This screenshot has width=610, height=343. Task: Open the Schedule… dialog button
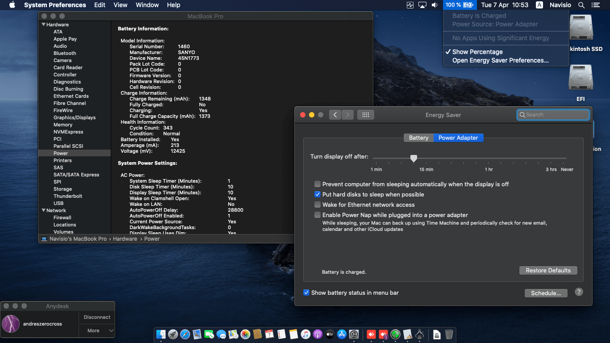(546, 293)
